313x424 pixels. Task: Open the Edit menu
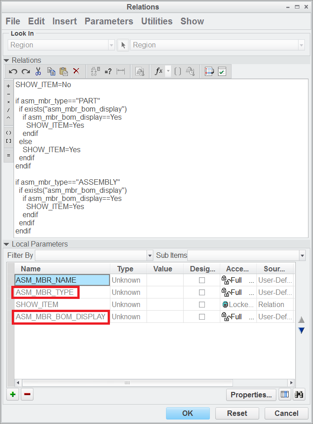coord(36,21)
